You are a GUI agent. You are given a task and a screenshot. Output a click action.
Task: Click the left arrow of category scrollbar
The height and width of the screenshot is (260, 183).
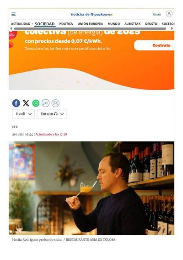point(11,28)
